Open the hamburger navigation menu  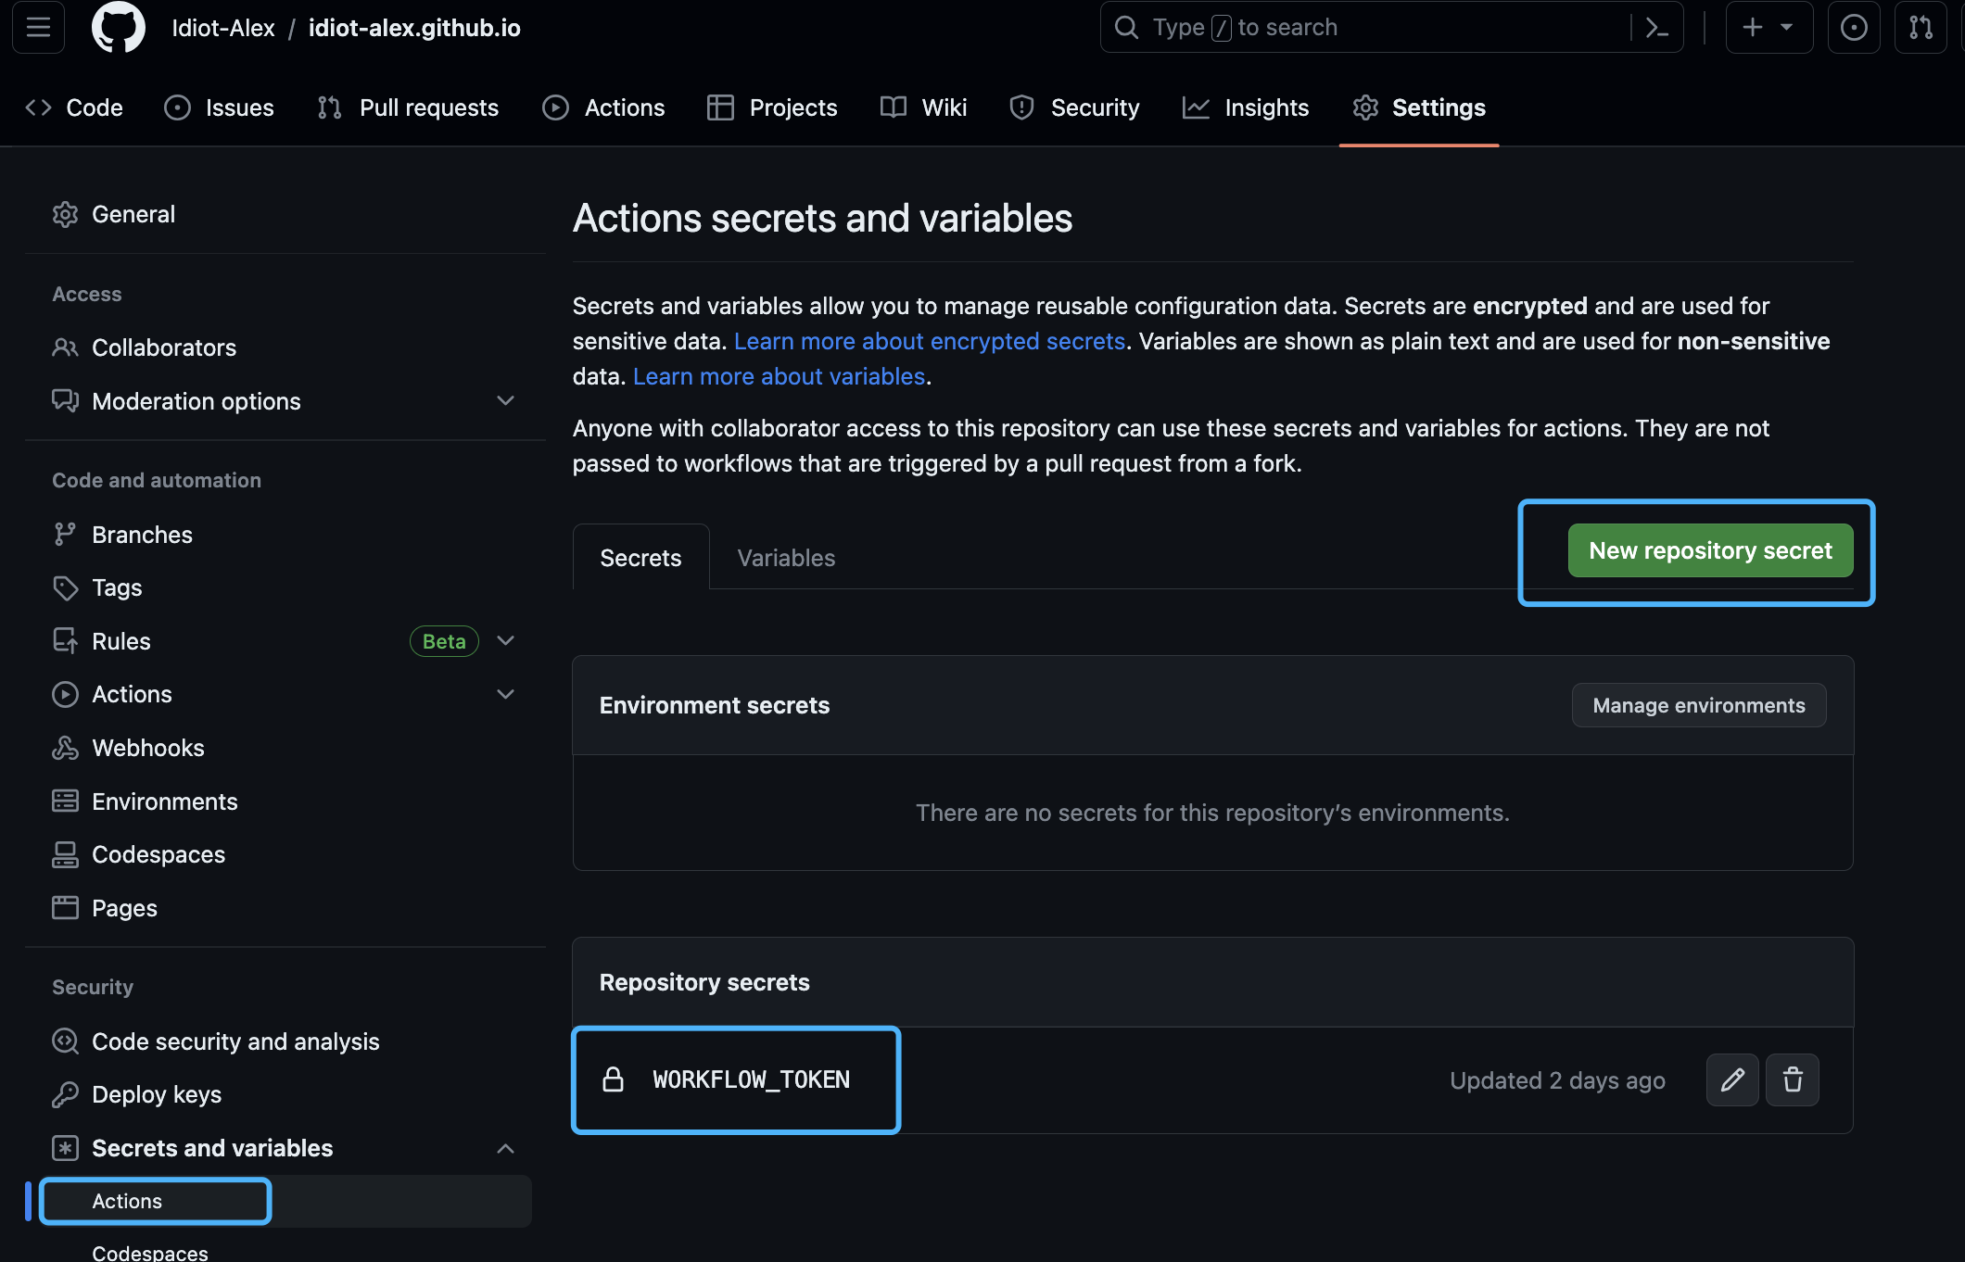tap(38, 28)
